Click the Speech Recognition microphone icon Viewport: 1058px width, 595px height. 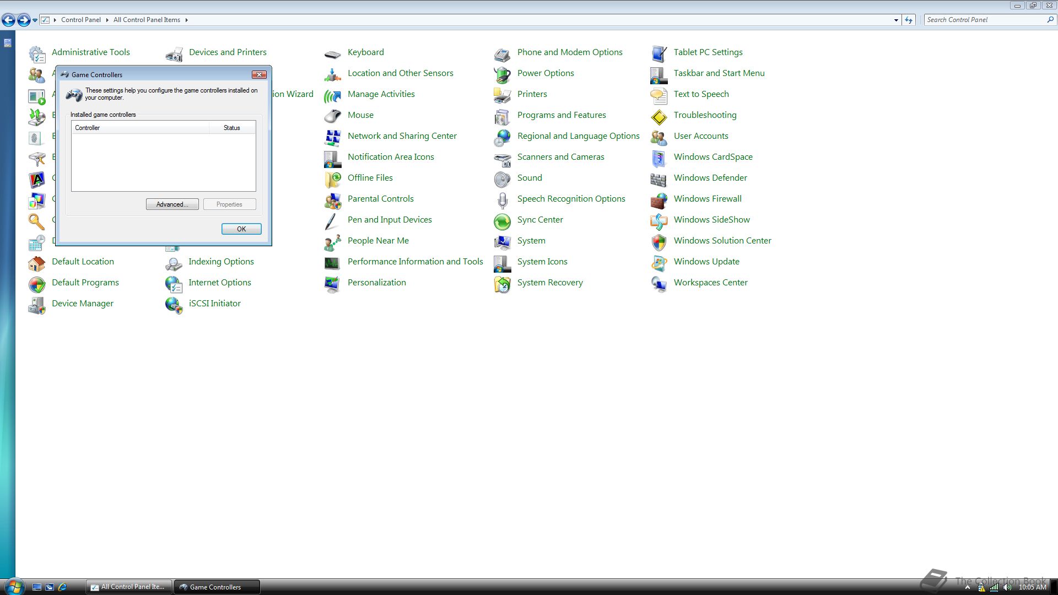[503, 201]
